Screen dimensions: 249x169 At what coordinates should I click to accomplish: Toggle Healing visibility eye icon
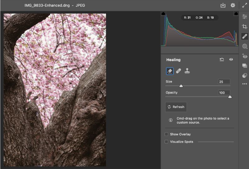coord(231,59)
